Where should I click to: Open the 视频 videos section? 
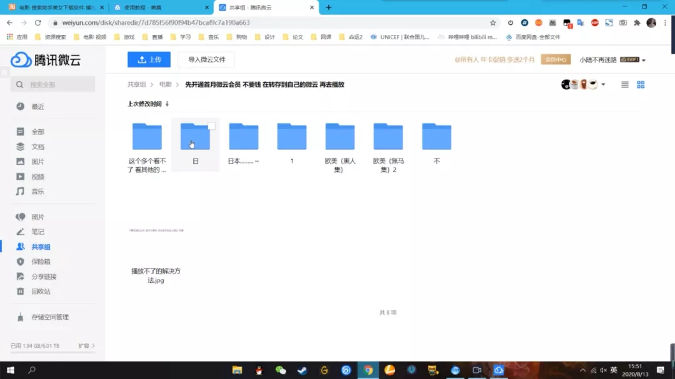(x=37, y=177)
